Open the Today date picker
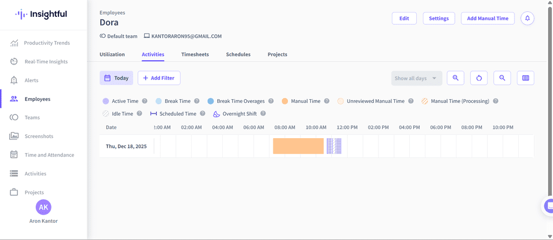Screen dimensions: 553x240 pos(117,78)
